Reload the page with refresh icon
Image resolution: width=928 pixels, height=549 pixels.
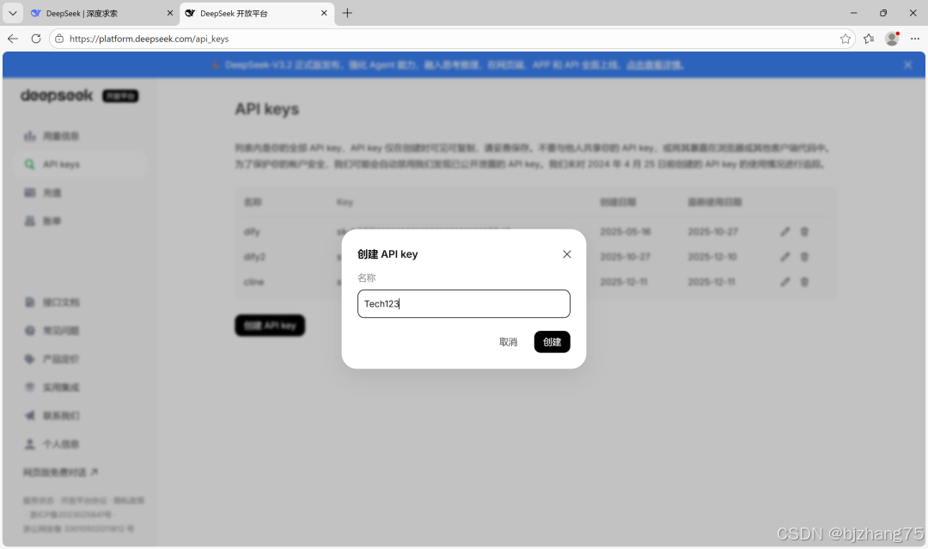coord(35,39)
